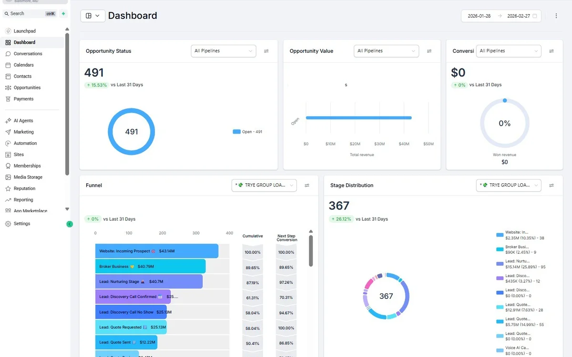This screenshot has height=357, width=572.
Task: Click the Lead: Quote Sent funnel bar
Action: [x=126, y=342]
